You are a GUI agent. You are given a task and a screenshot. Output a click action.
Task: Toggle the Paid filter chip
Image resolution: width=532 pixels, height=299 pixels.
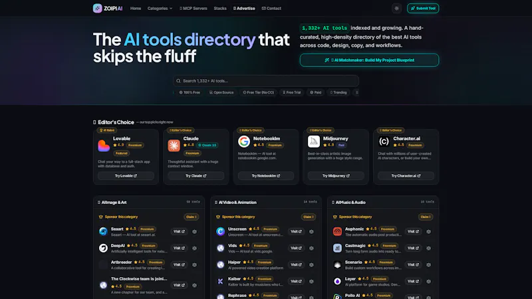pos(315,92)
